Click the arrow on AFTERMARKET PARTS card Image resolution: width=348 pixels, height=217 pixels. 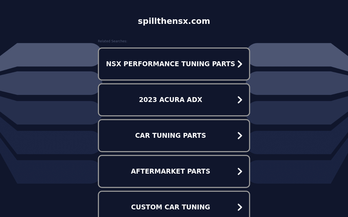(x=240, y=171)
